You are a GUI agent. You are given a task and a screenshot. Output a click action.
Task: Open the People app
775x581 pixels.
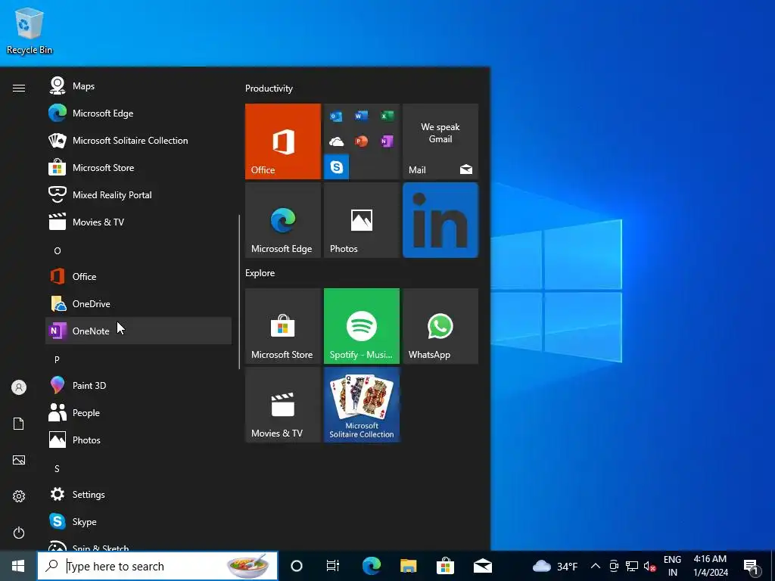pyautogui.click(x=139, y=412)
